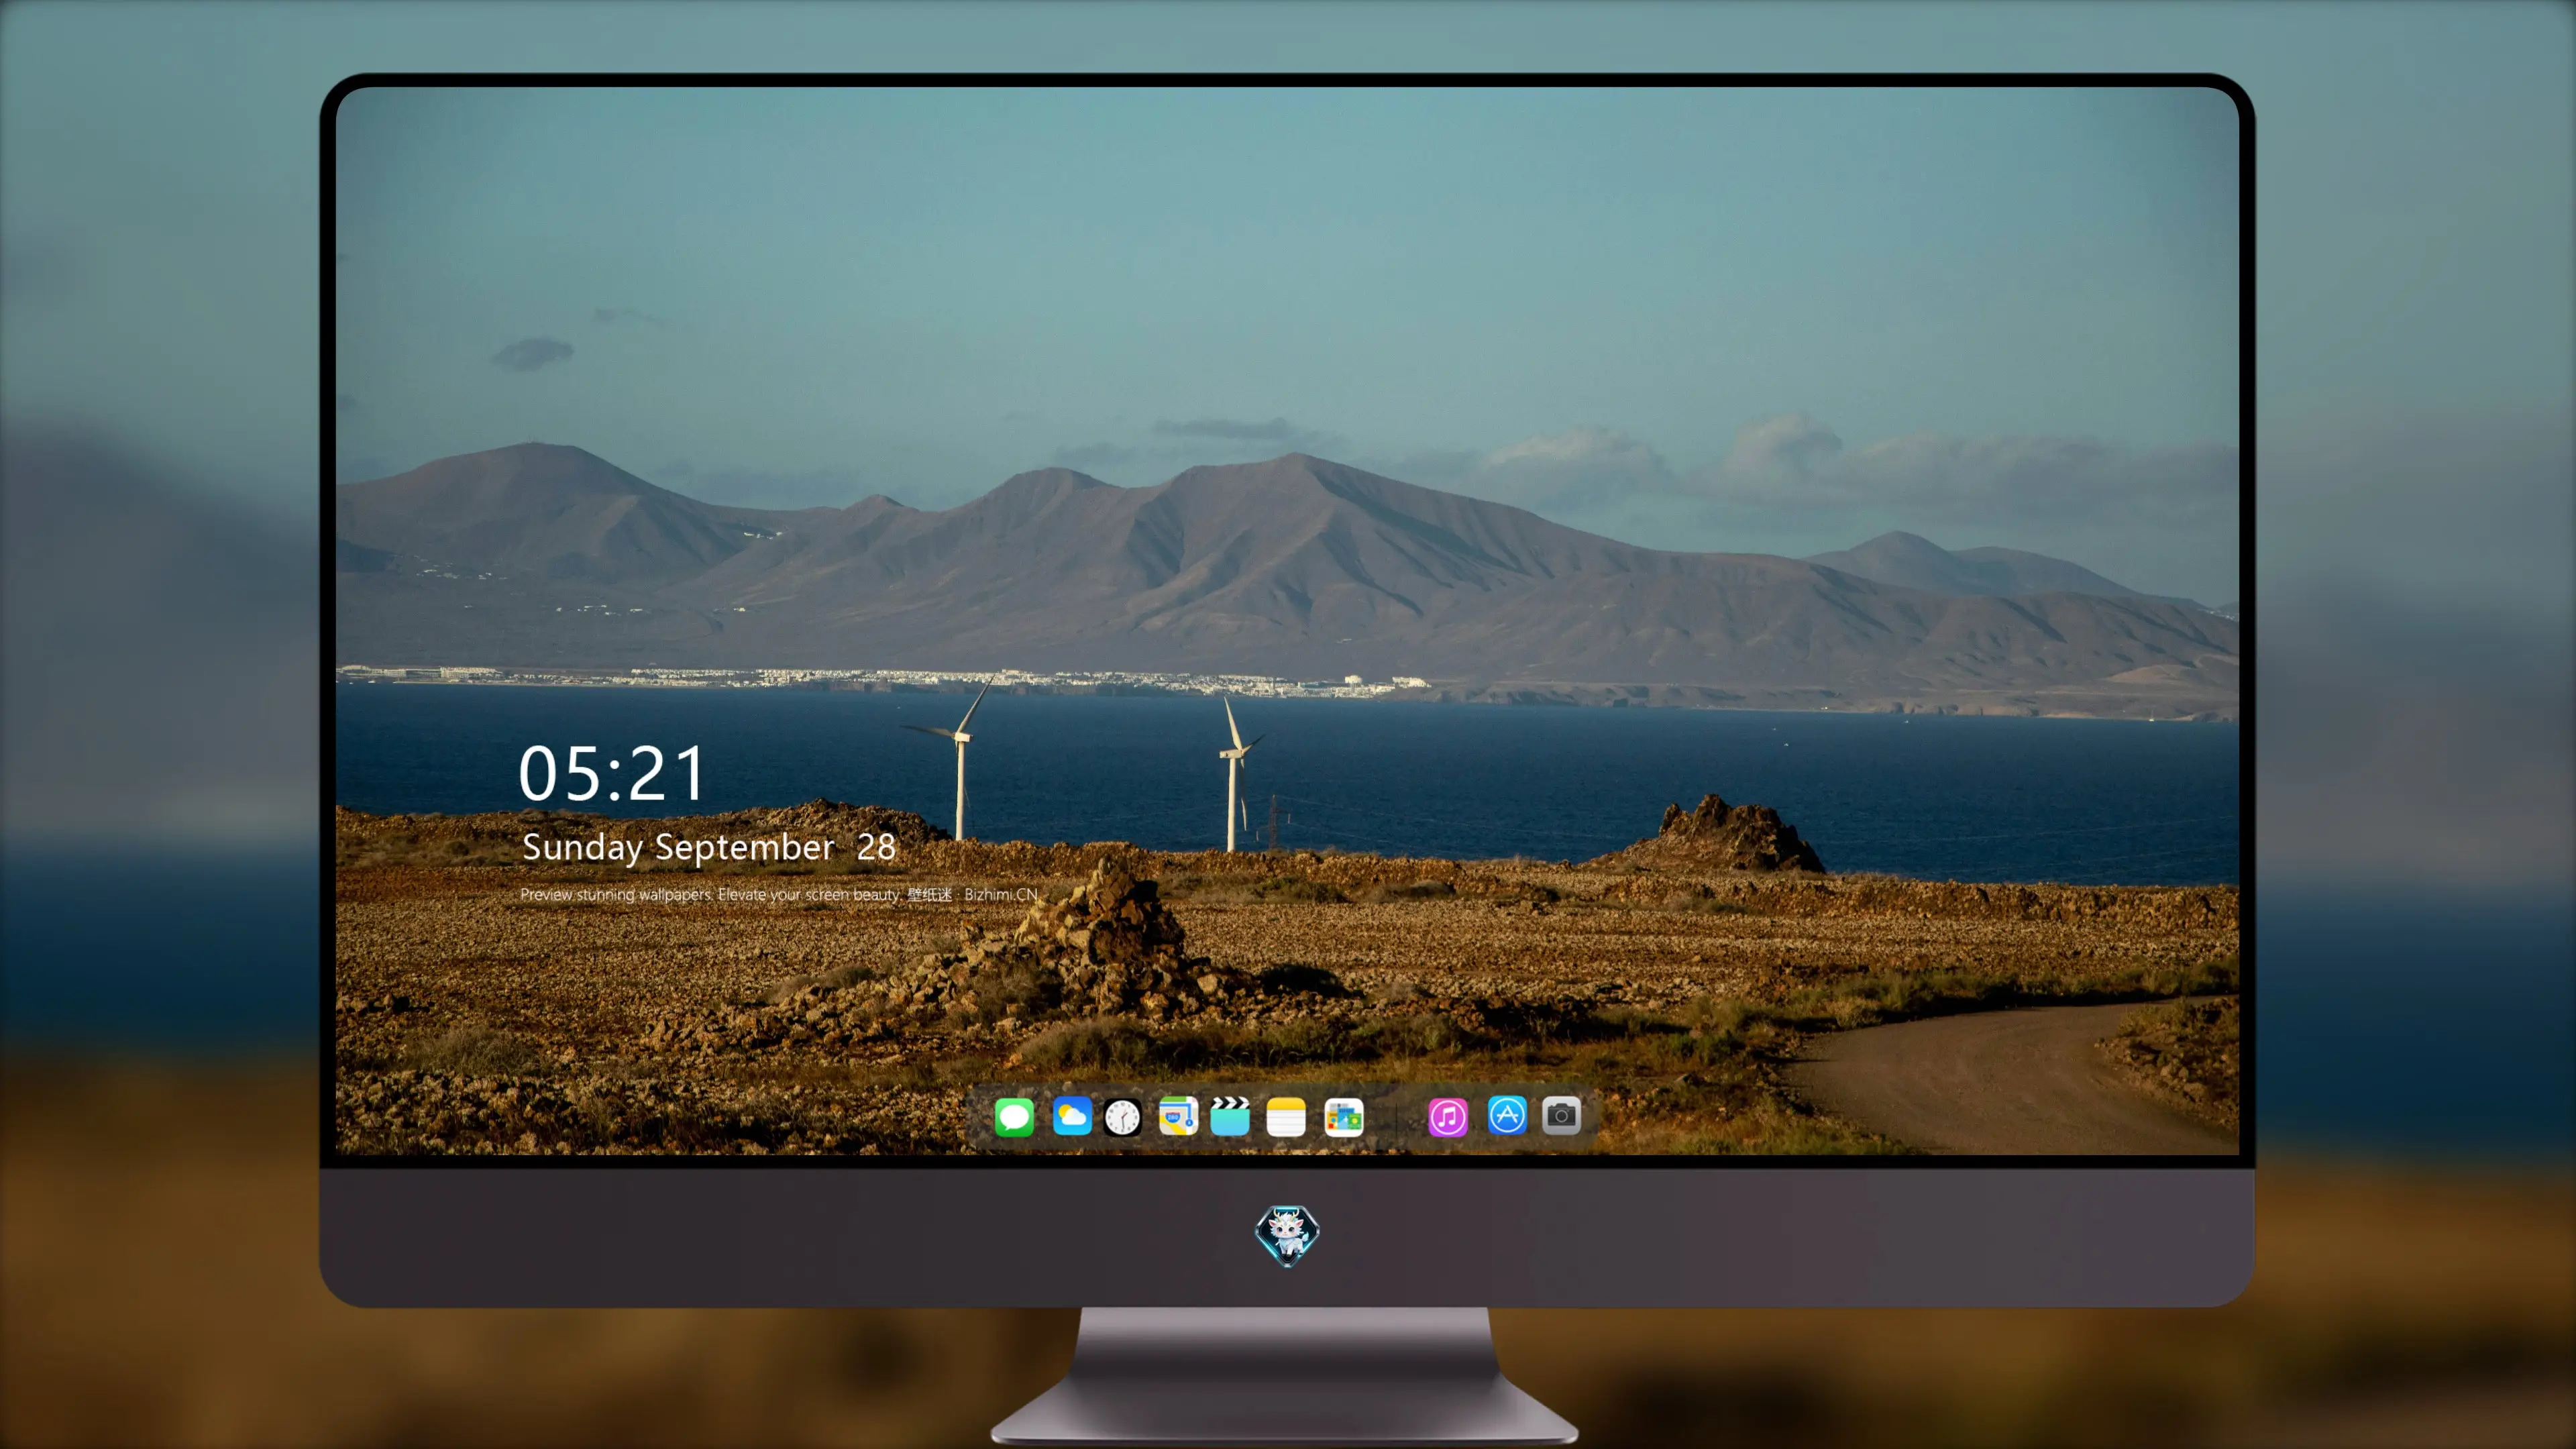Open the Camera app in the dock
2576x1449 pixels.
[x=1561, y=1115]
